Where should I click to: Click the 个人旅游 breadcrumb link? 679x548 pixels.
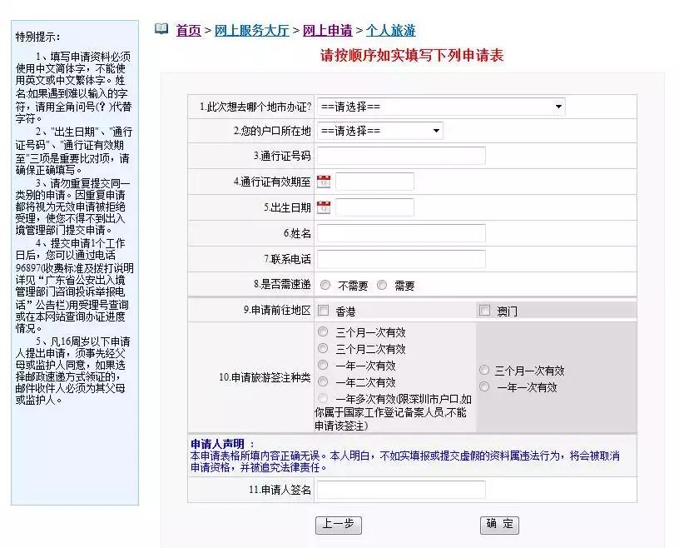click(388, 27)
